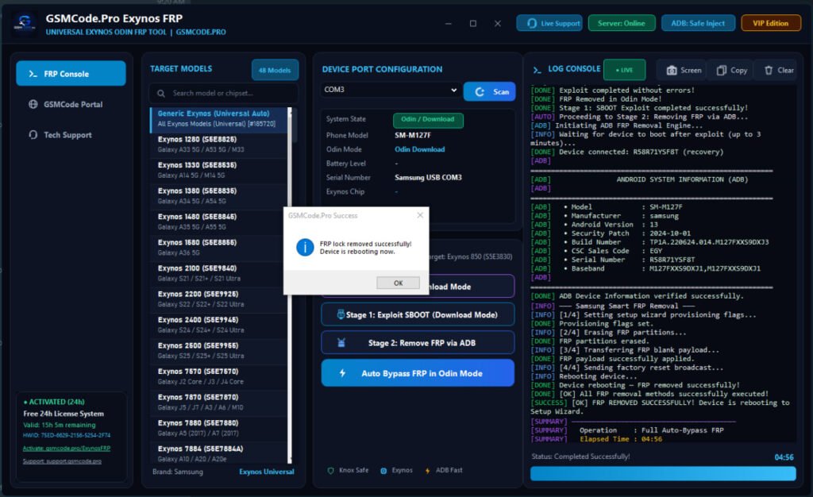The height and width of the screenshot is (497, 813).
Task: Click the globe icon beside GSMCode Portal
Action: pyautogui.click(x=33, y=104)
